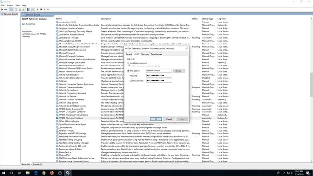Launch File Explorer from the taskbar
The image size is (313, 176).
(x=28, y=173)
